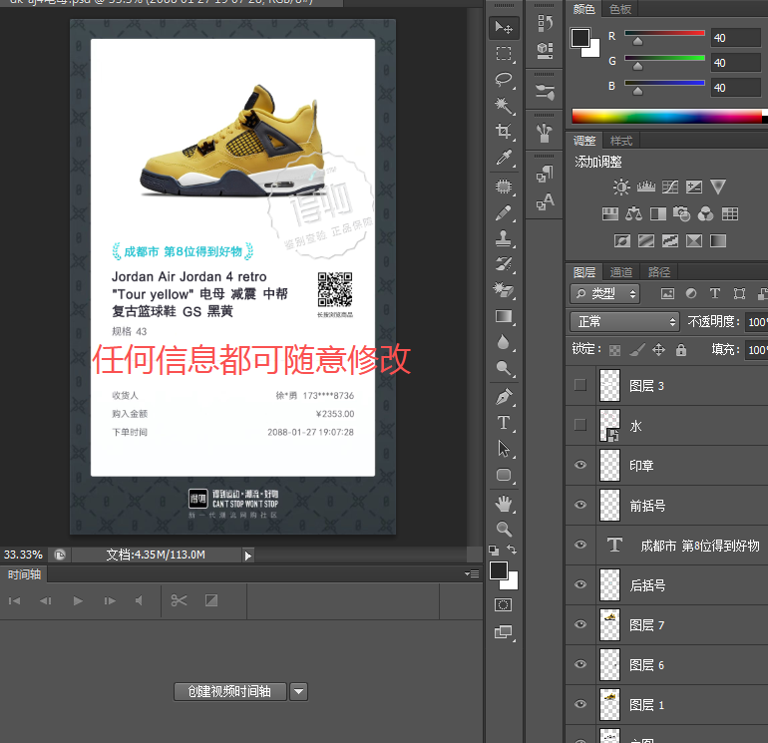Select the Move tool
The height and width of the screenshot is (743, 768).
click(505, 28)
